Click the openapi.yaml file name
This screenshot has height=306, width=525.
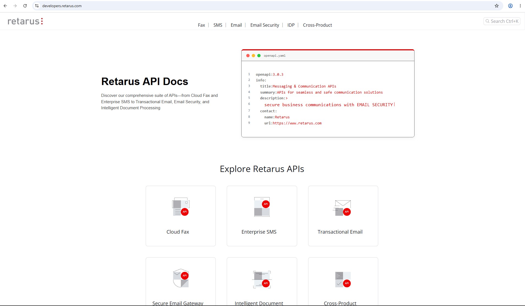(x=275, y=56)
